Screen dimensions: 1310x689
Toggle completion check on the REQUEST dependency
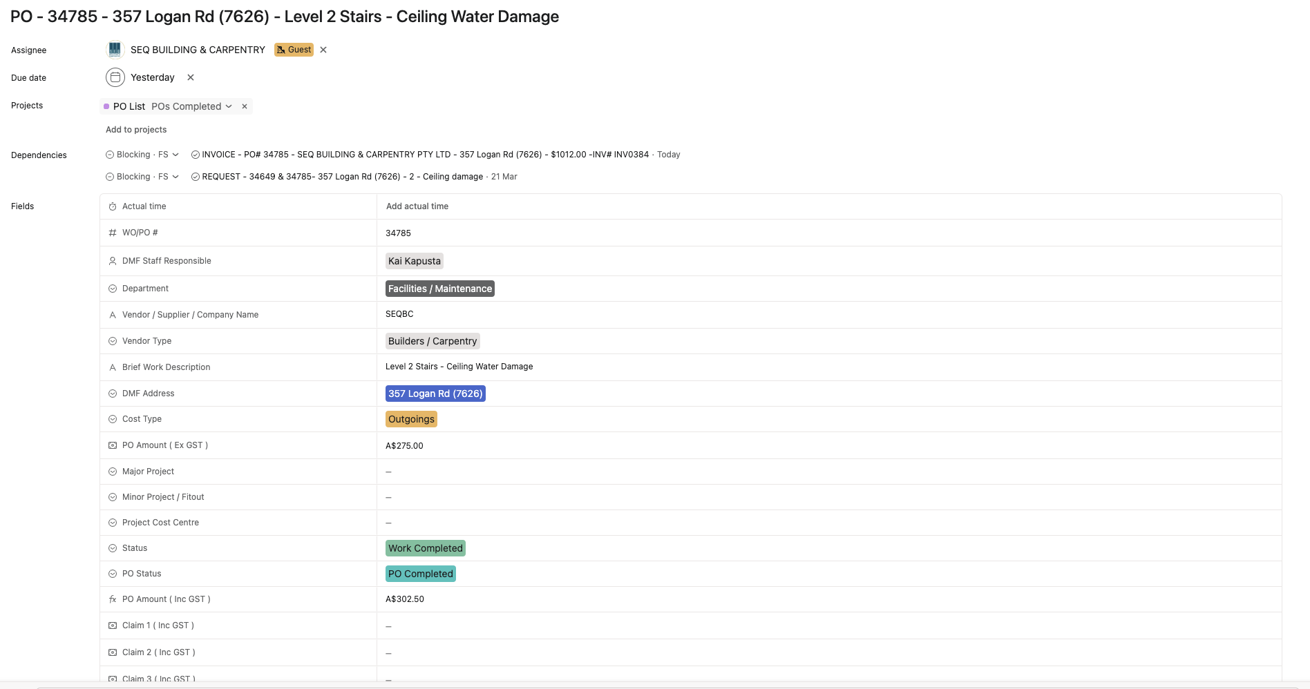[x=196, y=177]
